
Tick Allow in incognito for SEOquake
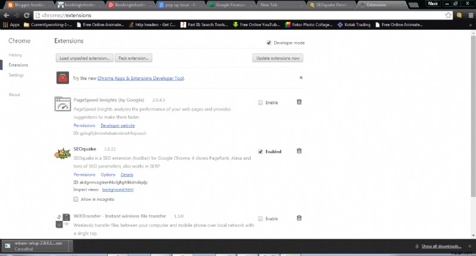(x=76, y=199)
